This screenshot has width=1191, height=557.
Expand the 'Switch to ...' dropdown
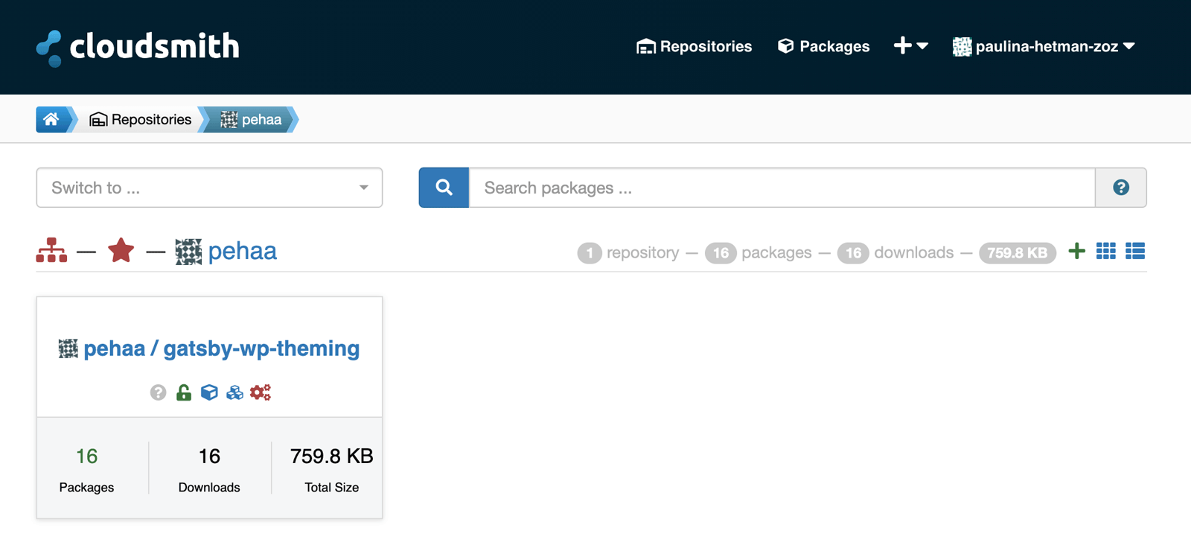pos(209,188)
